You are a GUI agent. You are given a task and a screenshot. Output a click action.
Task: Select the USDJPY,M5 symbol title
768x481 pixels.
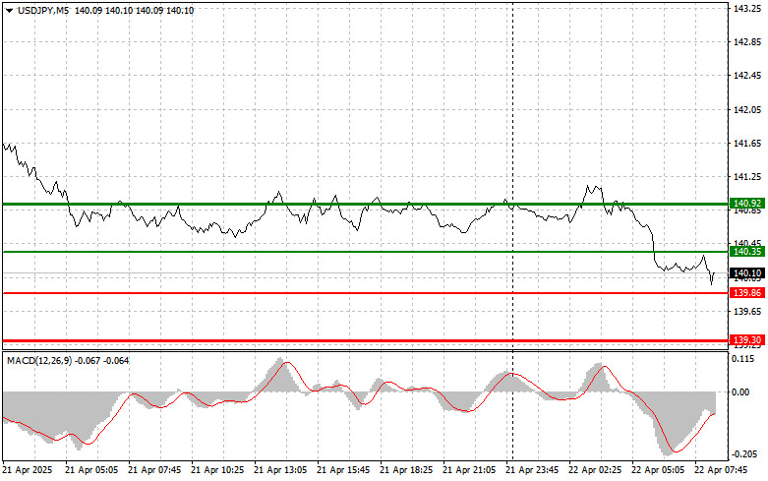43,11
